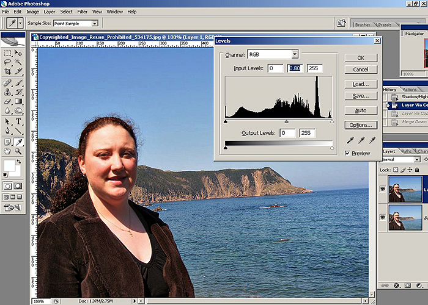The height and width of the screenshot is (305, 428).
Task: Open the Channel RGB dropdown
Action: [x=295, y=54]
